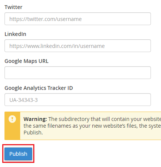This screenshot has height=167, width=161.
Task: Click the yellow exclamation warning icon
Action: tap(12, 119)
